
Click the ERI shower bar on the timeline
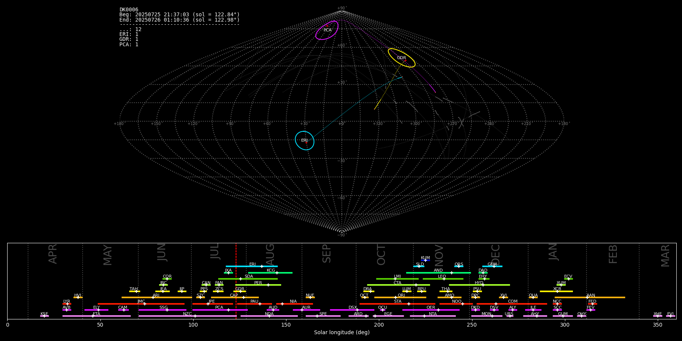coord(252,266)
